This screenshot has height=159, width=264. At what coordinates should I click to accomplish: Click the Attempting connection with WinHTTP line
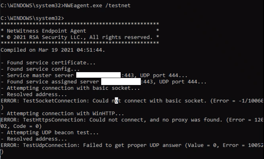[x=62, y=114]
